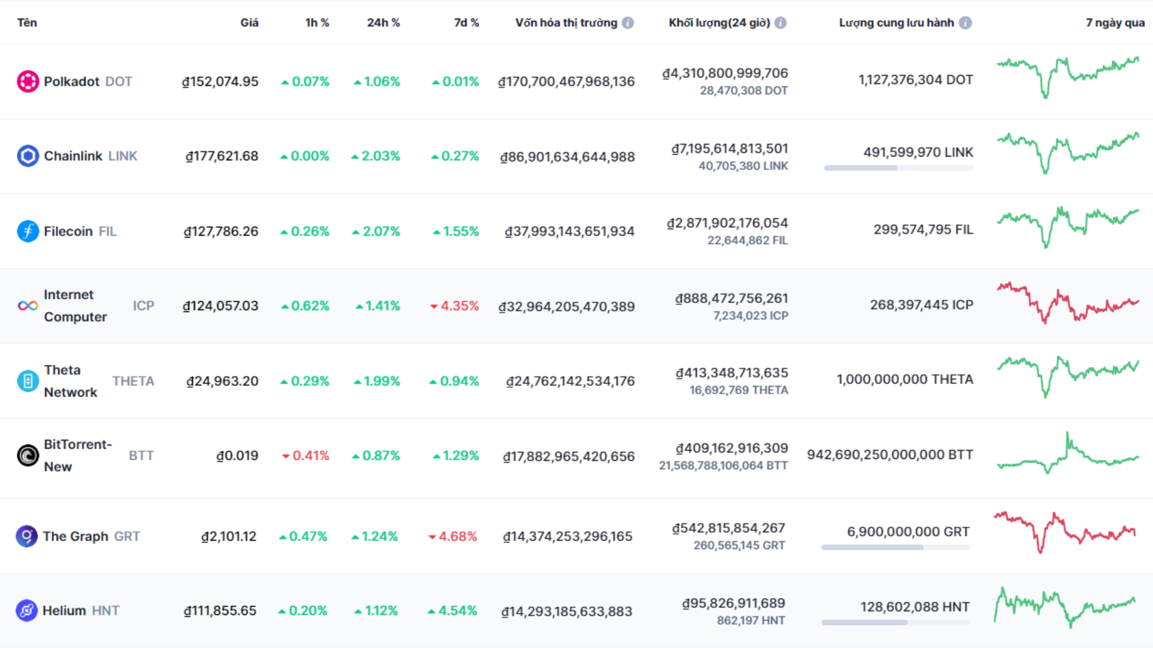Open Theta Network 7-day sparkline chart
This screenshot has width=1153, height=648.
coord(1068,377)
